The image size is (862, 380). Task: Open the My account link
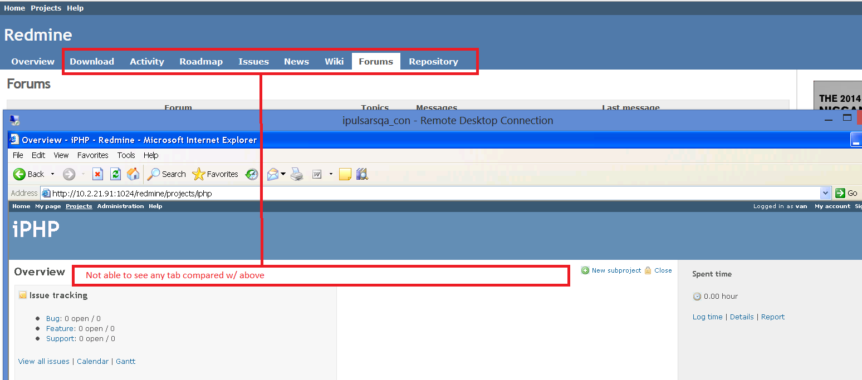pos(832,206)
